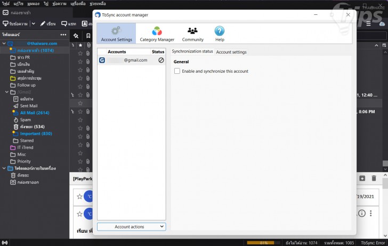The height and width of the screenshot is (246, 388).
Task: Collapse the thaiware.com account tree
Action: coord(4,44)
